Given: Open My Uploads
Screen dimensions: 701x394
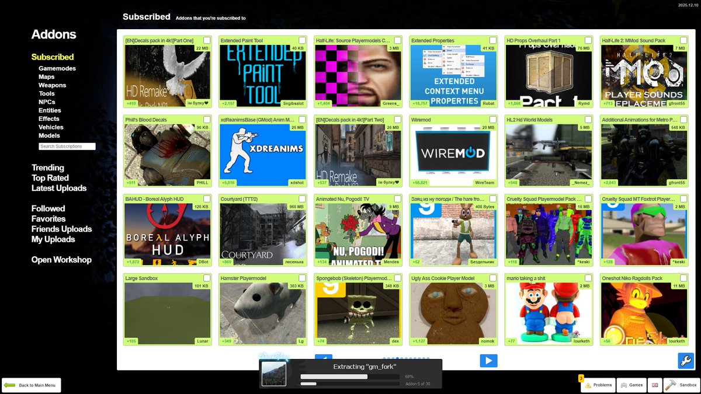Looking at the screenshot, I should point(53,239).
